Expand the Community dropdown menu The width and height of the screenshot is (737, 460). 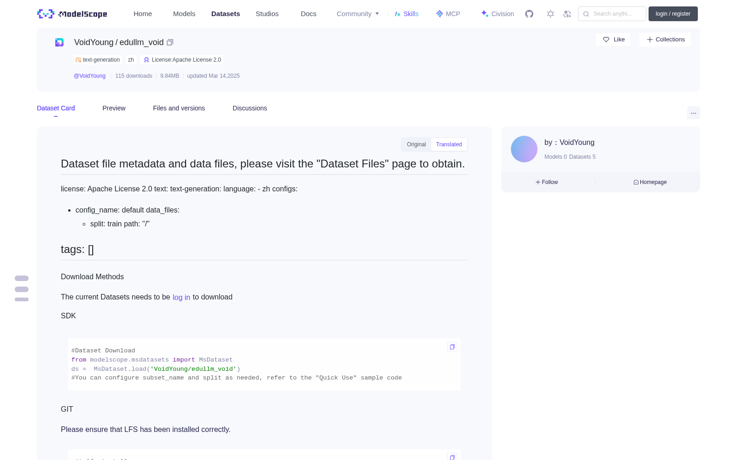(358, 14)
